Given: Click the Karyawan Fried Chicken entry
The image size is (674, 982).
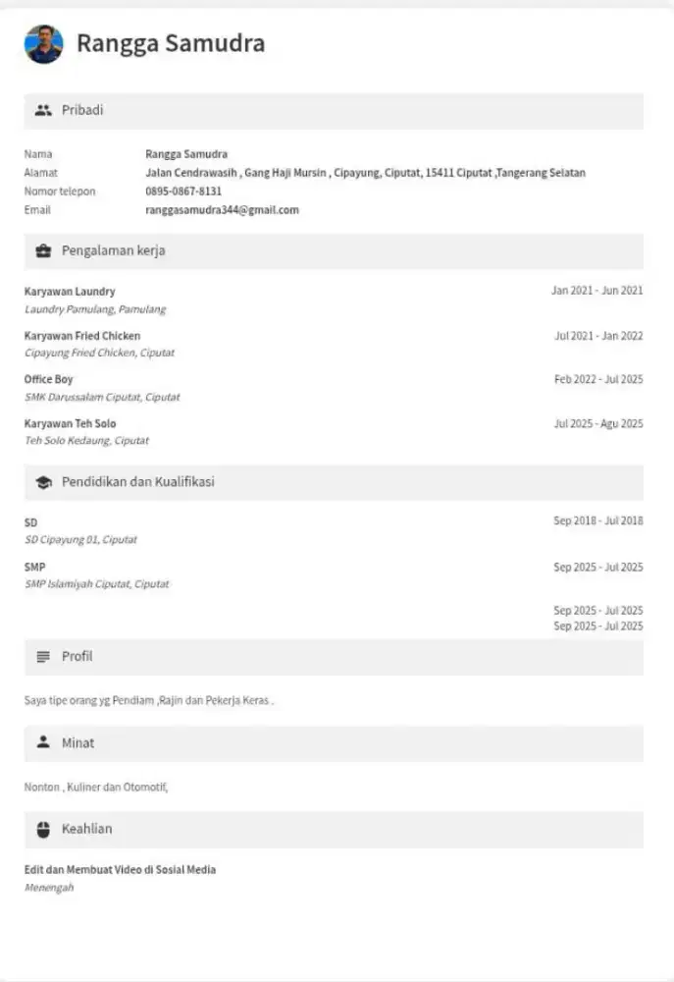Looking at the screenshot, I should pos(82,336).
